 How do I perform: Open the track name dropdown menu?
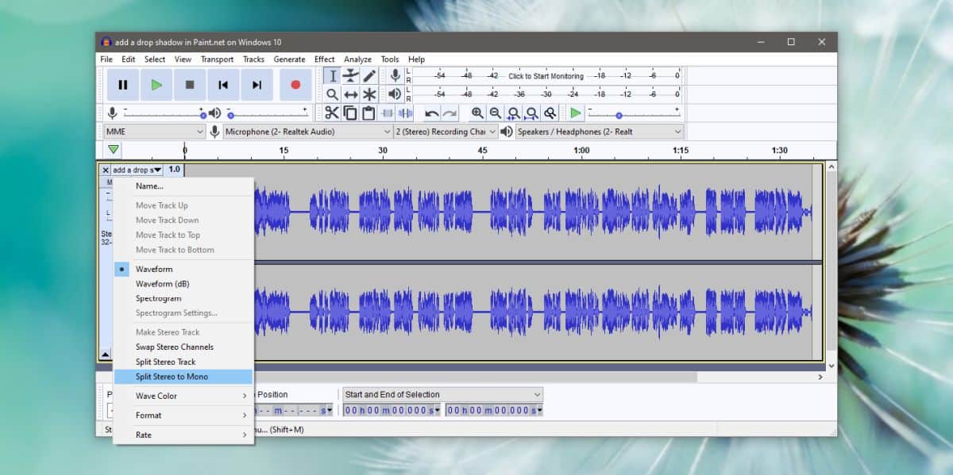click(137, 170)
